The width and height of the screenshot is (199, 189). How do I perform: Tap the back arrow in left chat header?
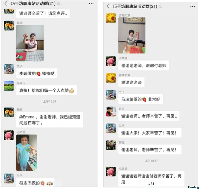[6, 4]
